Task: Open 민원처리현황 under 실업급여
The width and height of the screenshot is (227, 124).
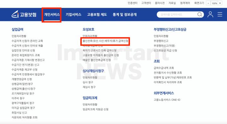Action: [19, 36]
